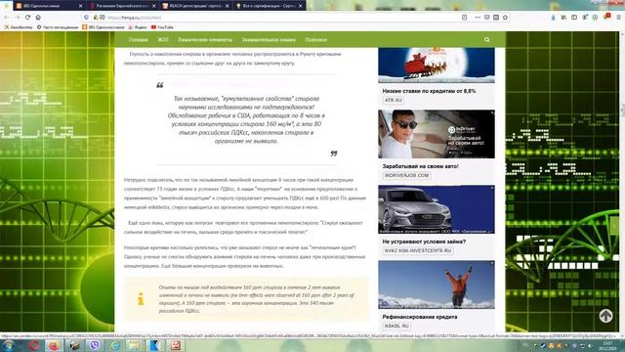Close the REACH регистрация tab

(228, 6)
